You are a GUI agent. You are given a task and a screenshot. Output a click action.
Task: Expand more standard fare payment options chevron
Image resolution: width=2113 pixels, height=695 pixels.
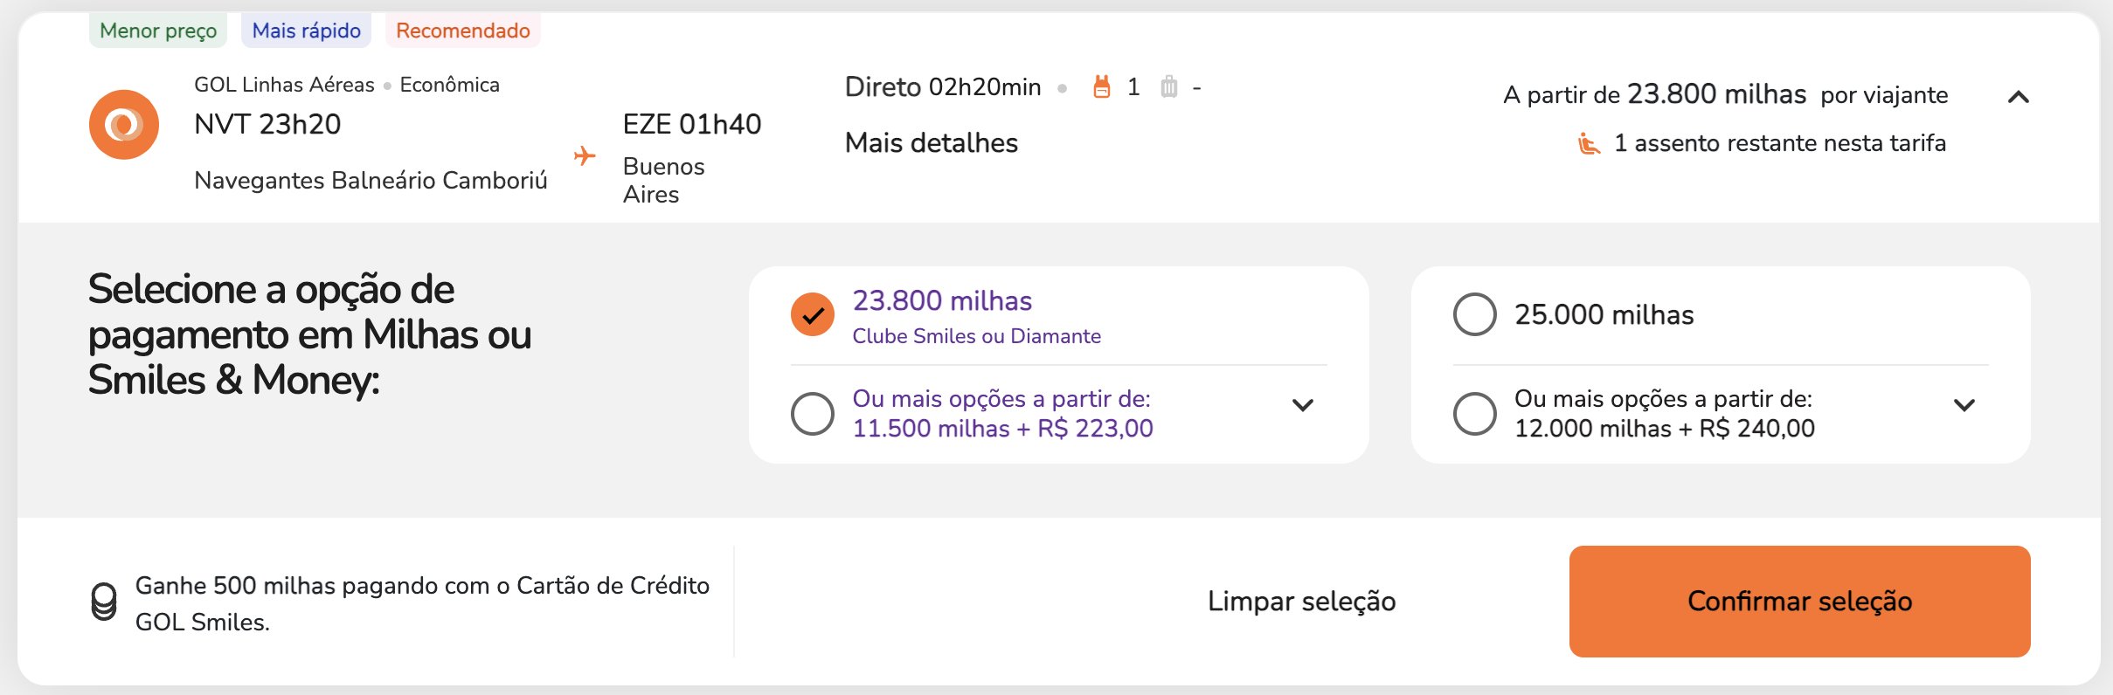tap(1964, 405)
